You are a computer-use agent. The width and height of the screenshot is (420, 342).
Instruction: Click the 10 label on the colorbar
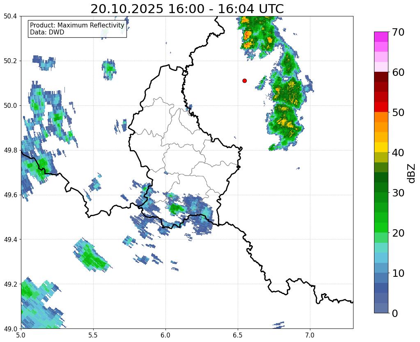[x=398, y=273]
